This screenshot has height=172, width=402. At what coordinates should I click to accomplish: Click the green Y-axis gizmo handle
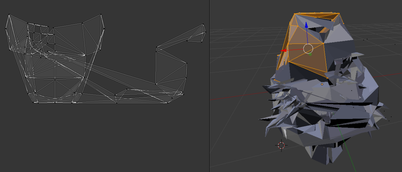tap(310, 53)
